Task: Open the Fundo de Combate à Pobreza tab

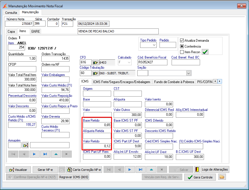Action: coord(174,82)
